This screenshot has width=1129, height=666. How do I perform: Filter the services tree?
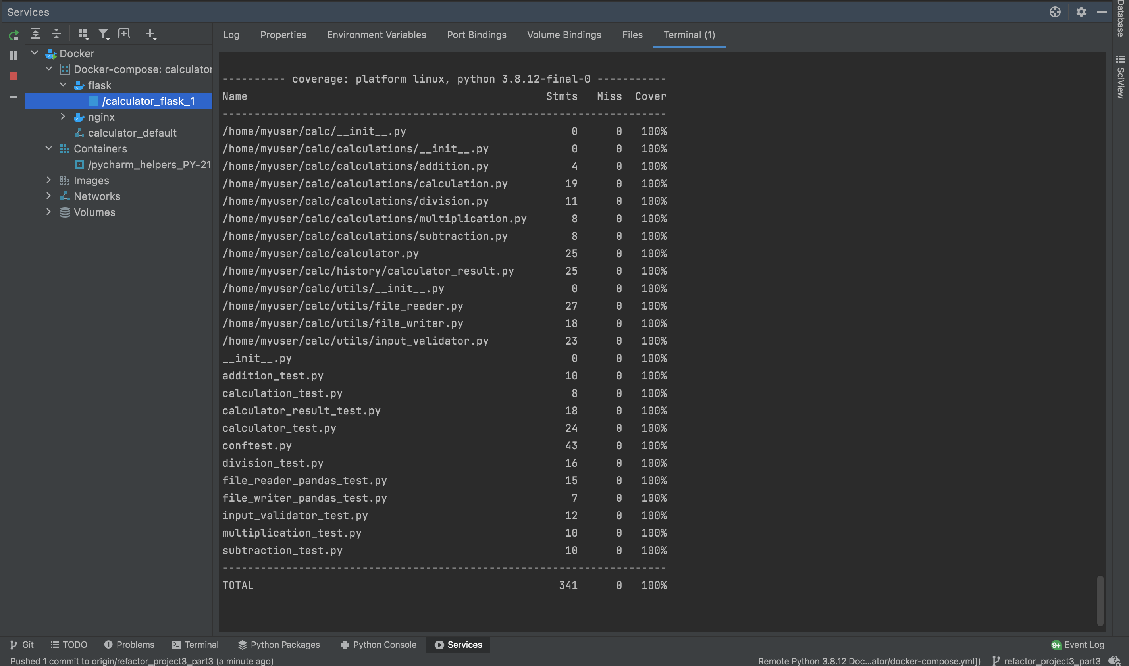(x=104, y=34)
